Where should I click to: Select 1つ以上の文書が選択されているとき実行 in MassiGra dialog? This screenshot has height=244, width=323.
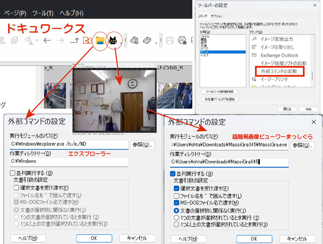point(177,224)
